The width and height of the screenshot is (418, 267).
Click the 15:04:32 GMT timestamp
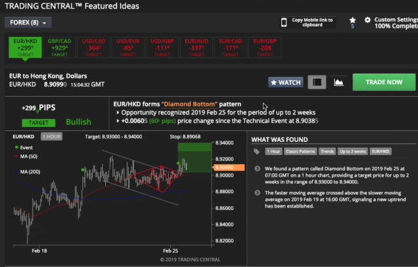(x=88, y=84)
